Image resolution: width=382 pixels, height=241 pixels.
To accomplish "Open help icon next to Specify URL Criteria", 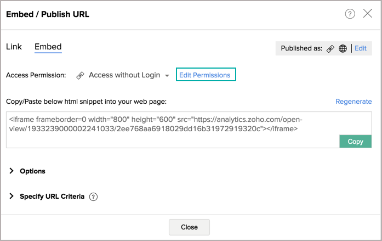I will pyautogui.click(x=93, y=197).
